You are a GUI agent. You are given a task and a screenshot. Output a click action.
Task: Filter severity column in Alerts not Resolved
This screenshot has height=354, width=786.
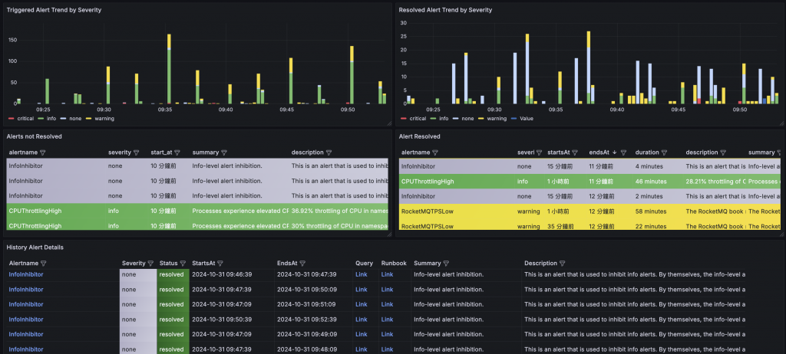(x=137, y=152)
